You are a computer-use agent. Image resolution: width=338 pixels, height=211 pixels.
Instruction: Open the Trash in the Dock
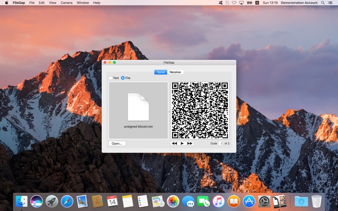pos(316,201)
